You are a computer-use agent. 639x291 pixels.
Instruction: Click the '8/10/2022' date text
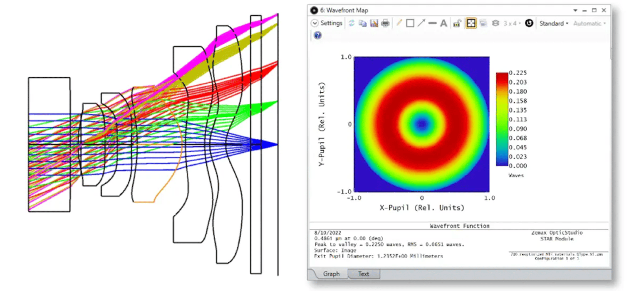(328, 233)
